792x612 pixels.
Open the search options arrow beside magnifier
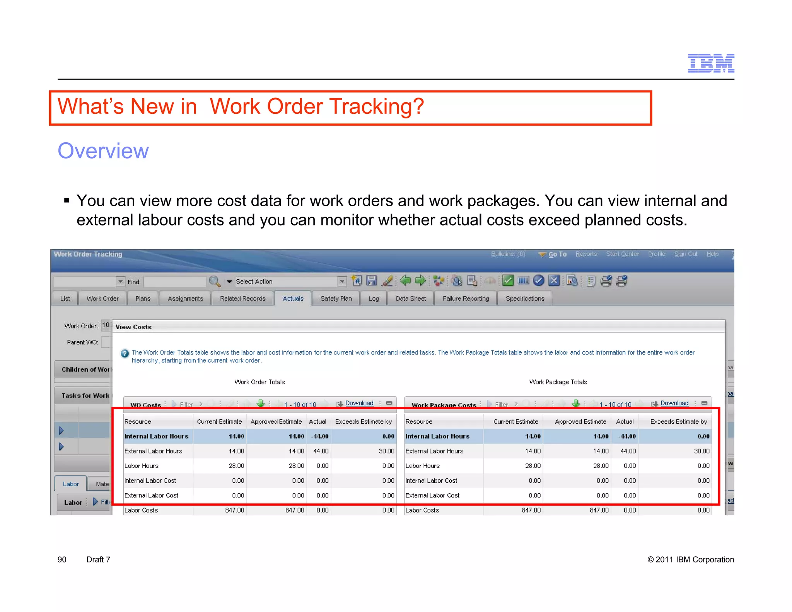[x=229, y=282]
